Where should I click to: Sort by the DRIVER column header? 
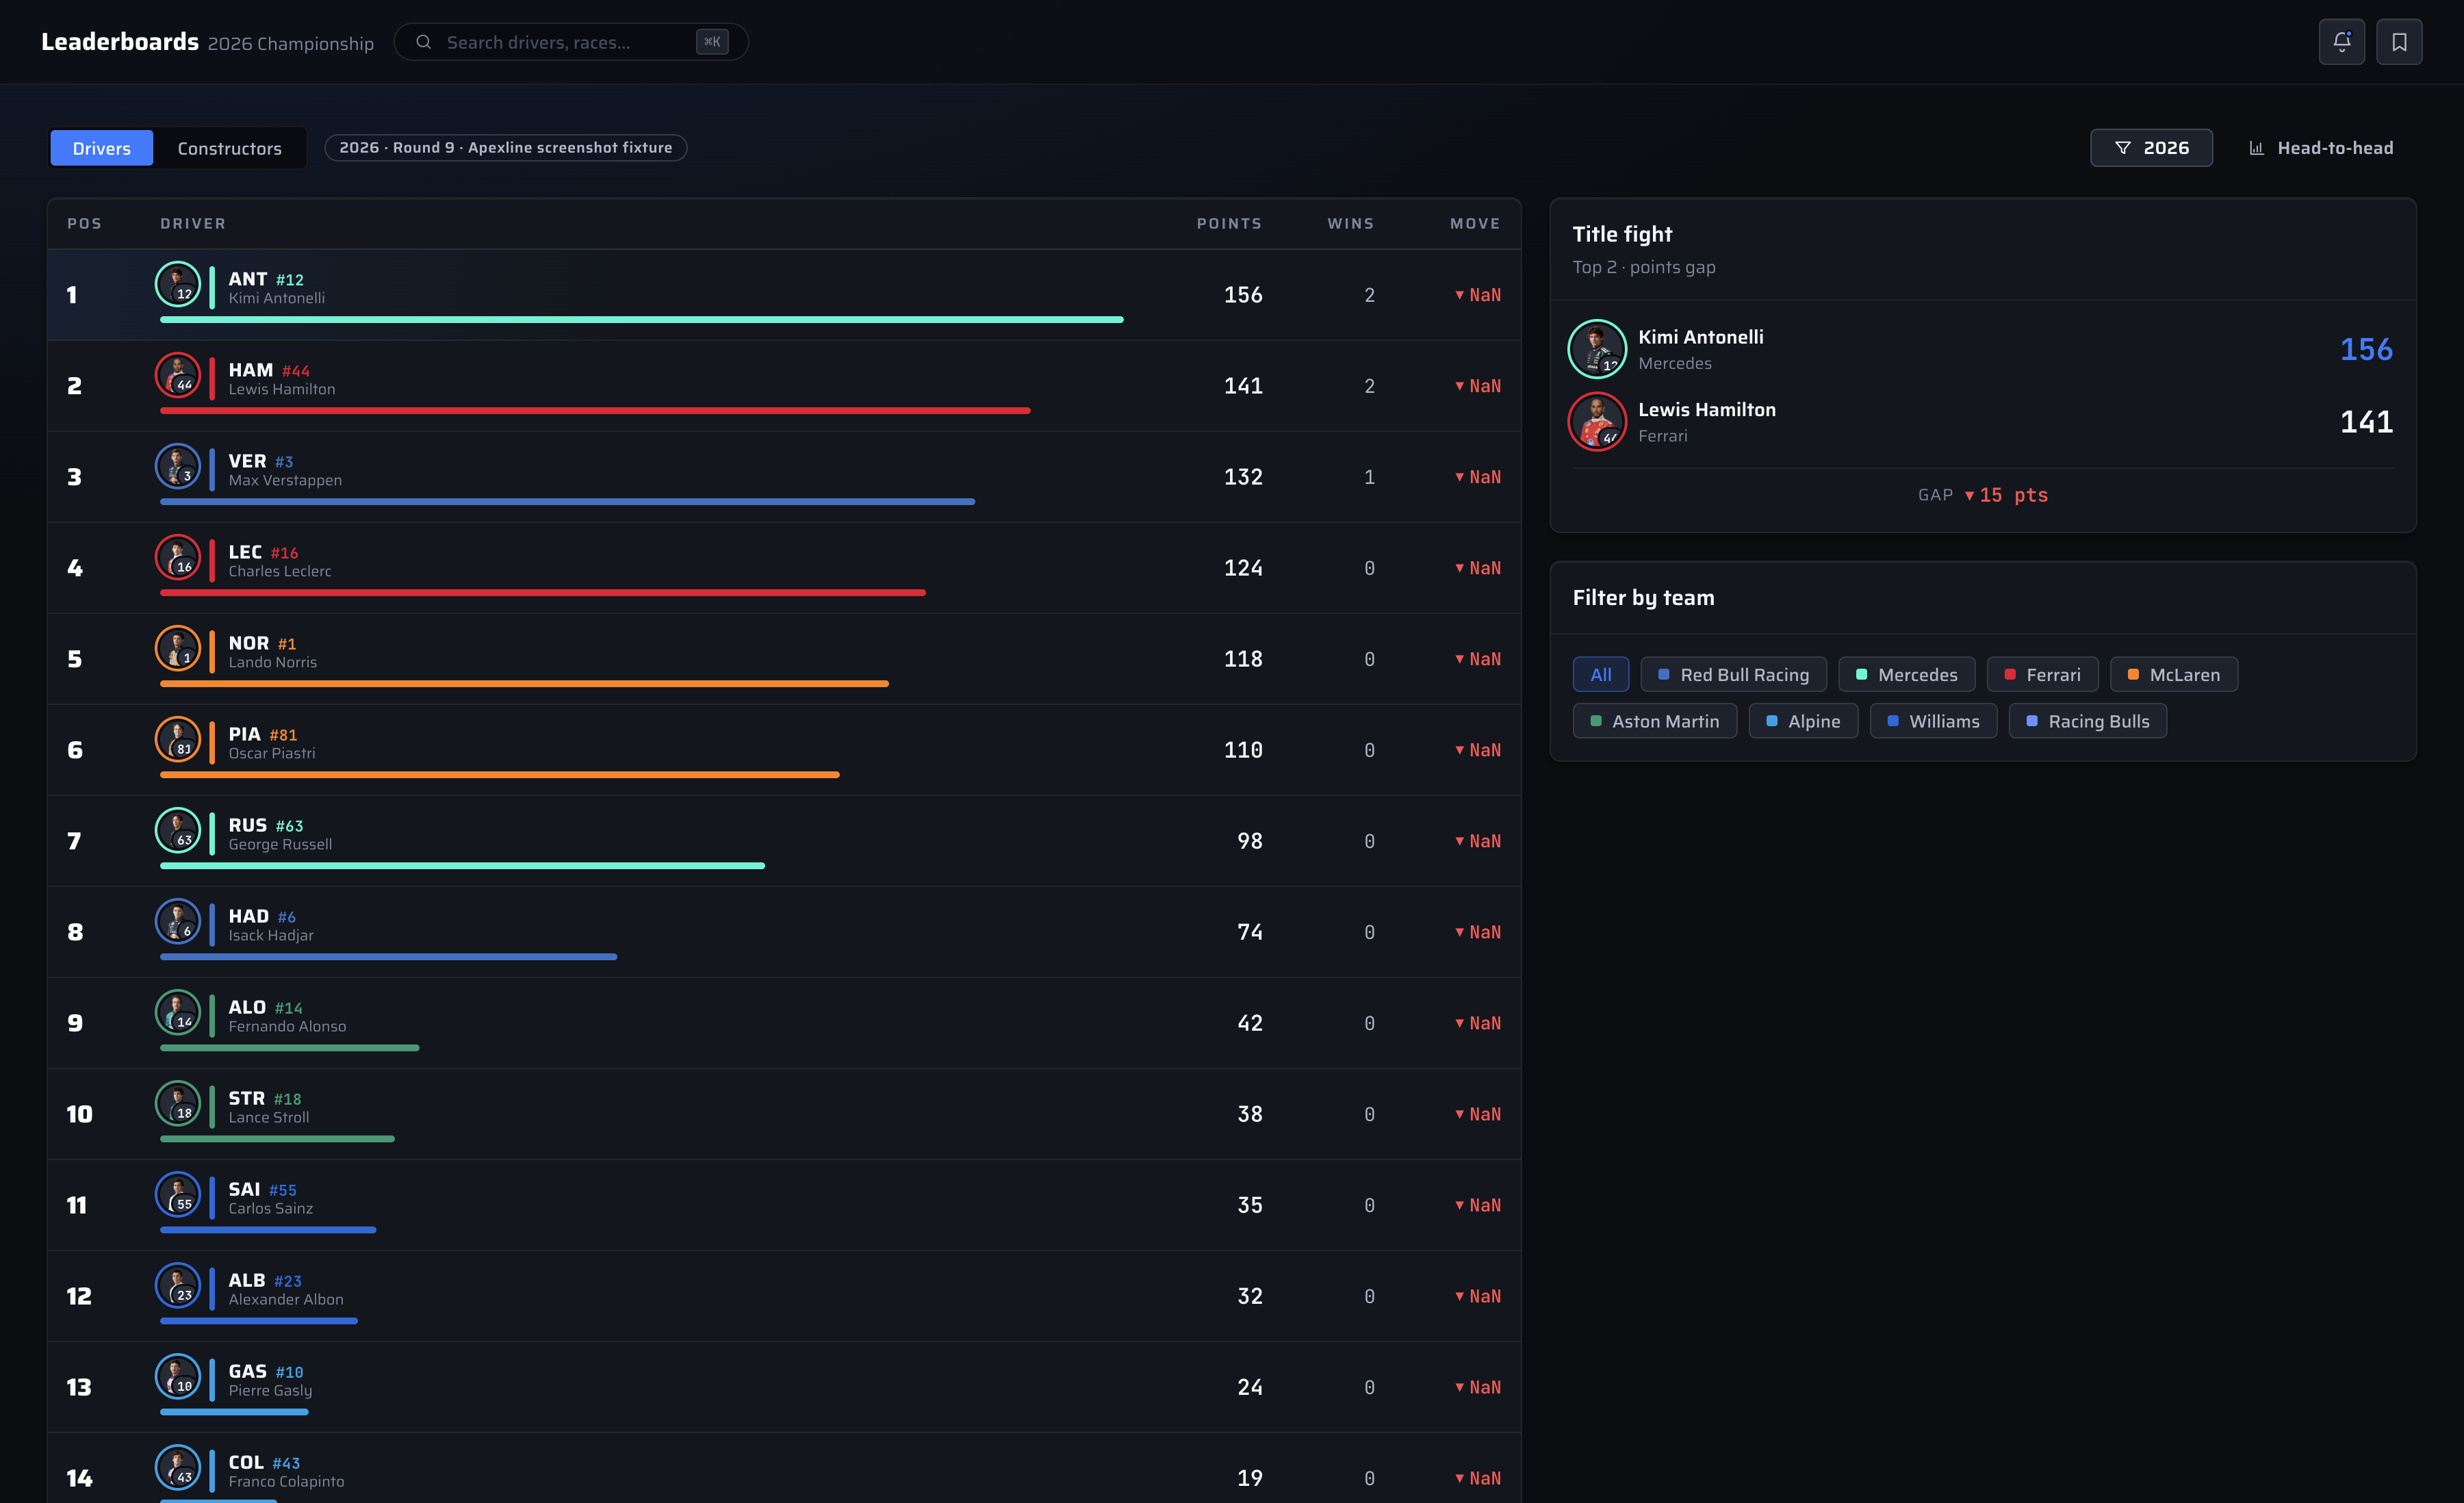193,224
